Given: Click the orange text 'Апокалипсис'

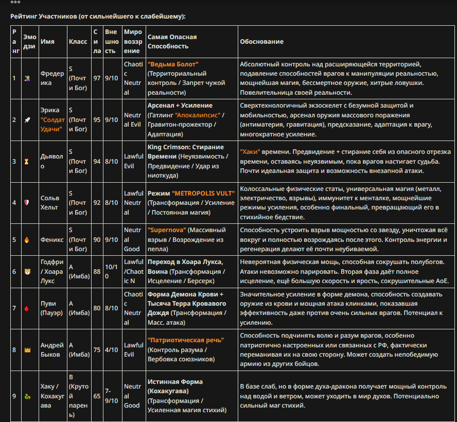Looking at the screenshot, I should point(198,115).
